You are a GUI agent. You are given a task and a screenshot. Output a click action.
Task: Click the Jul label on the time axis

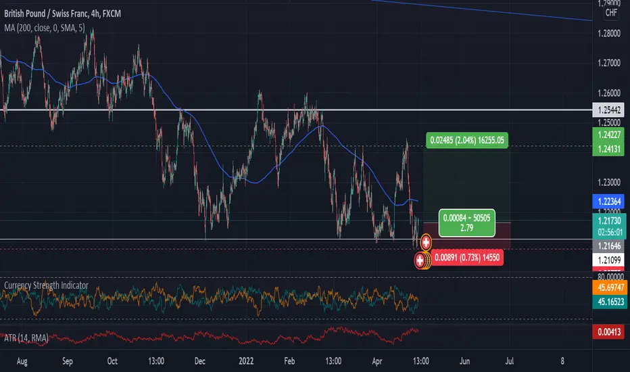tap(509, 361)
